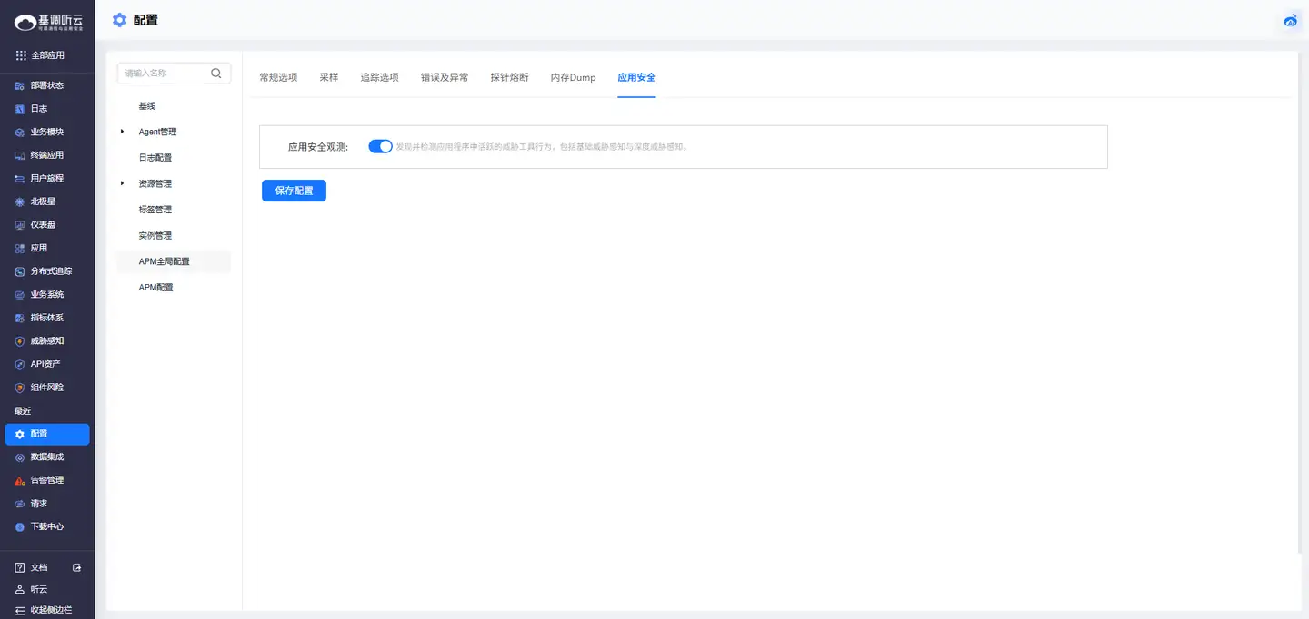Open 分布式追踪 icon in sidebar
The width and height of the screenshot is (1309, 619).
click(x=20, y=271)
